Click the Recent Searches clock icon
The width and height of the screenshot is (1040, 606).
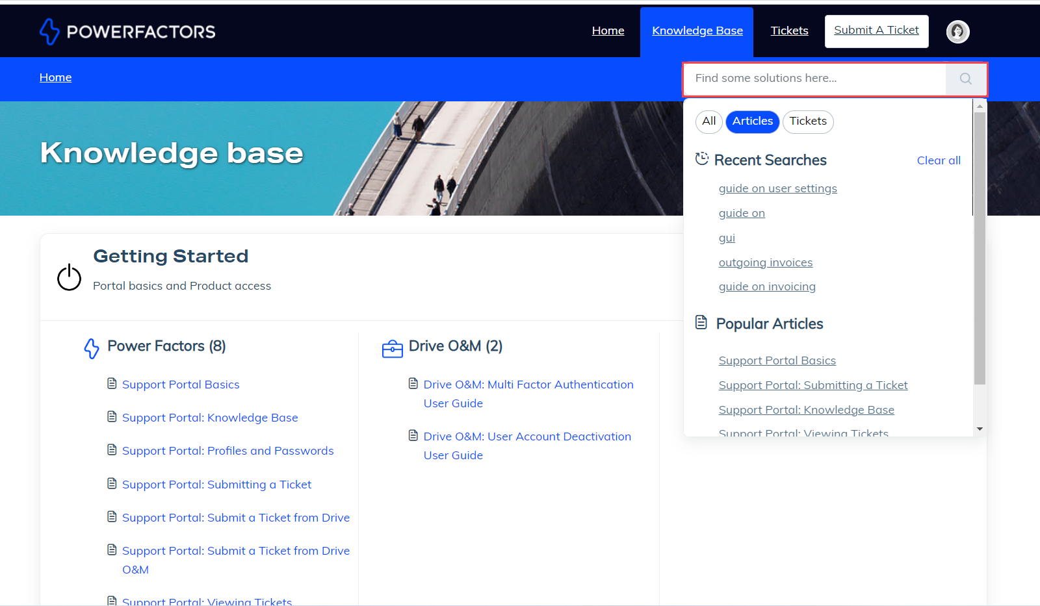pyautogui.click(x=702, y=159)
